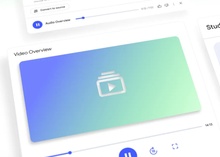The height and width of the screenshot is (157, 220).
Task: Open the audio player's three-dot menu
Action: 174,4
